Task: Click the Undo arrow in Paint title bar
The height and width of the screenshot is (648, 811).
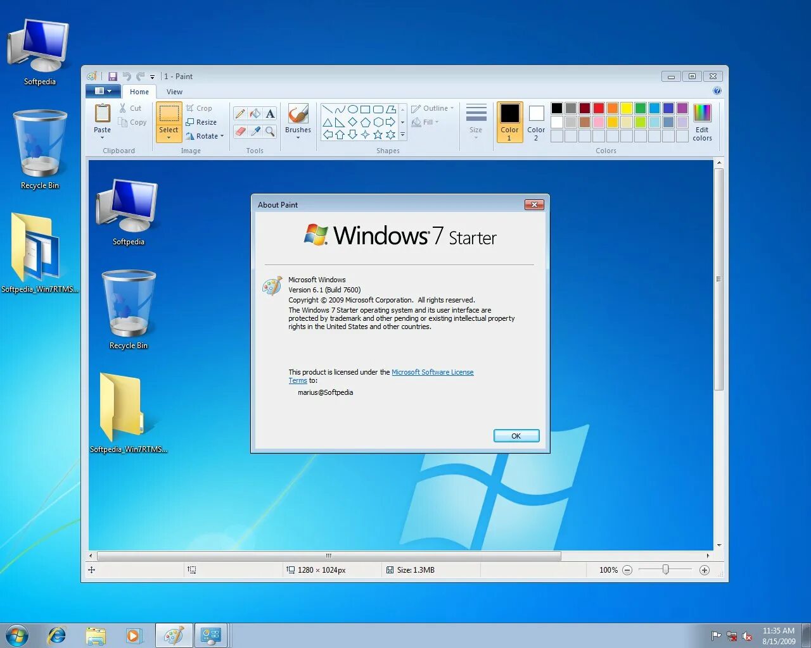Action: click(127, 77)
